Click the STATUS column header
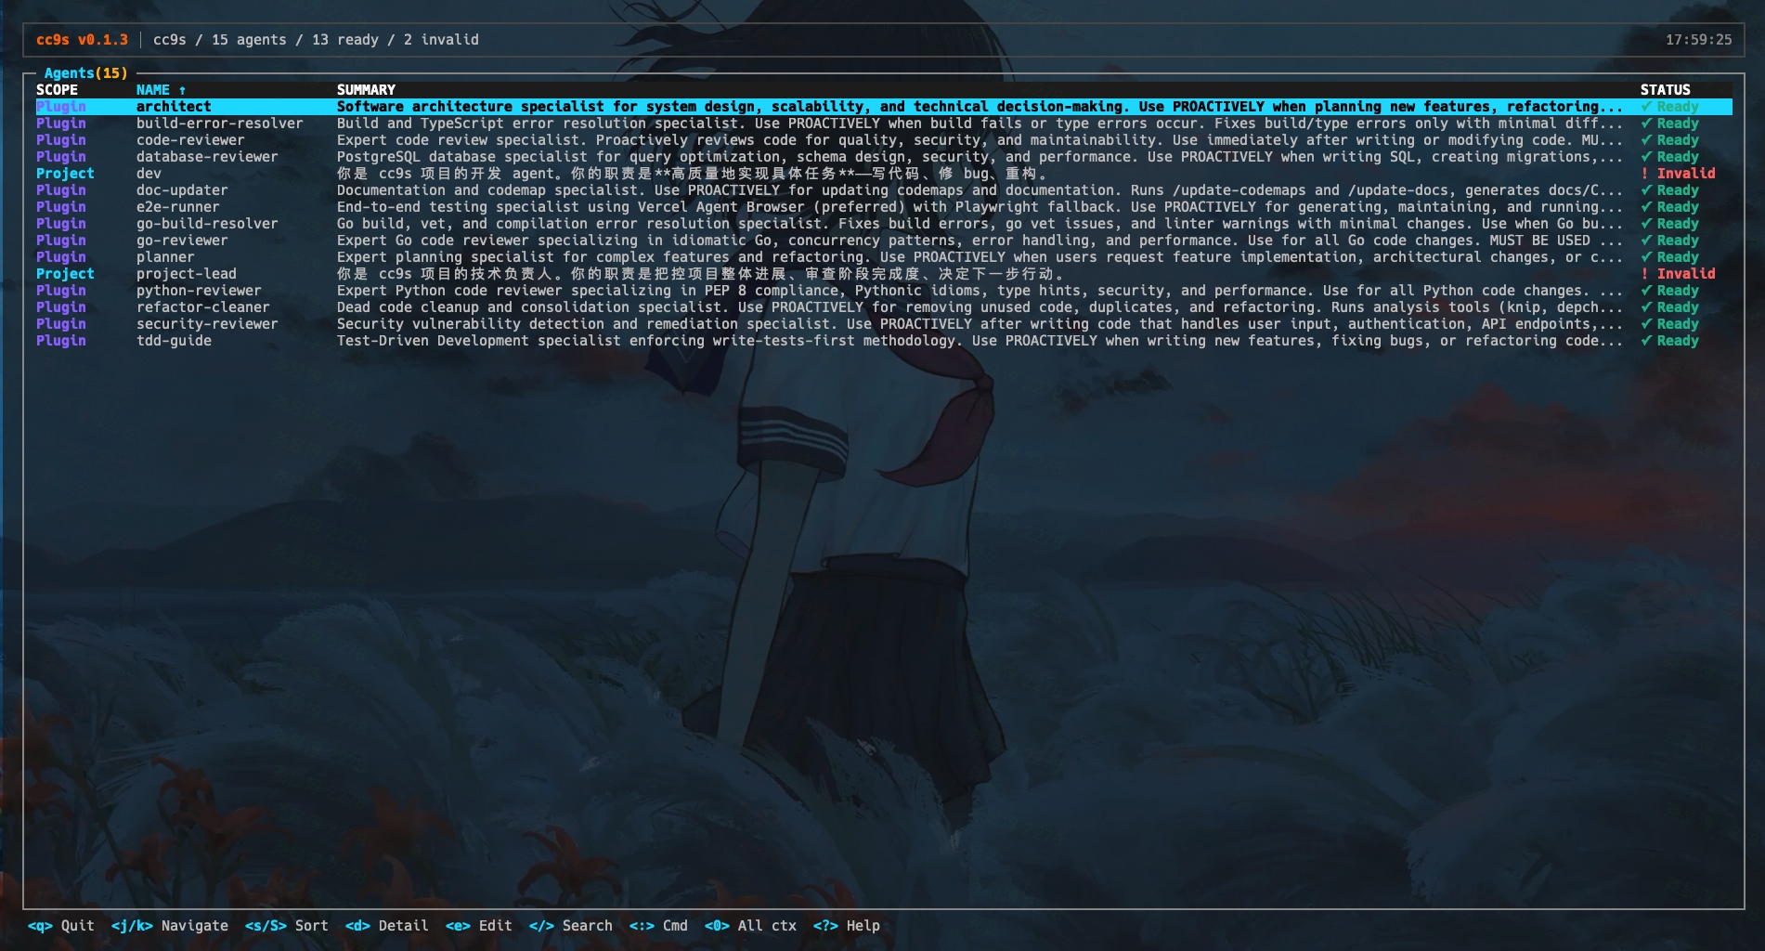Image resolution: width=1765 pixels, height=951 pixels. click(1665, 90)
